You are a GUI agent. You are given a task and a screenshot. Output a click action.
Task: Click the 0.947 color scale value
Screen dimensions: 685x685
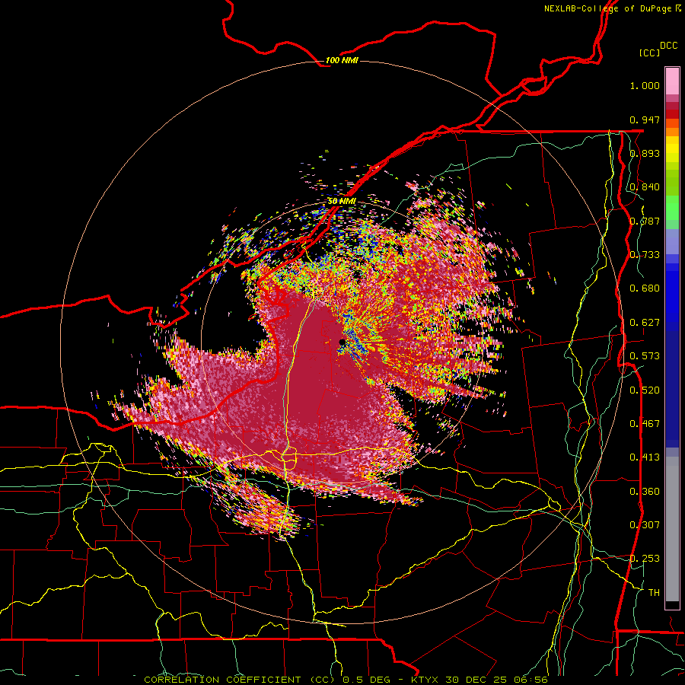point(645,119)
